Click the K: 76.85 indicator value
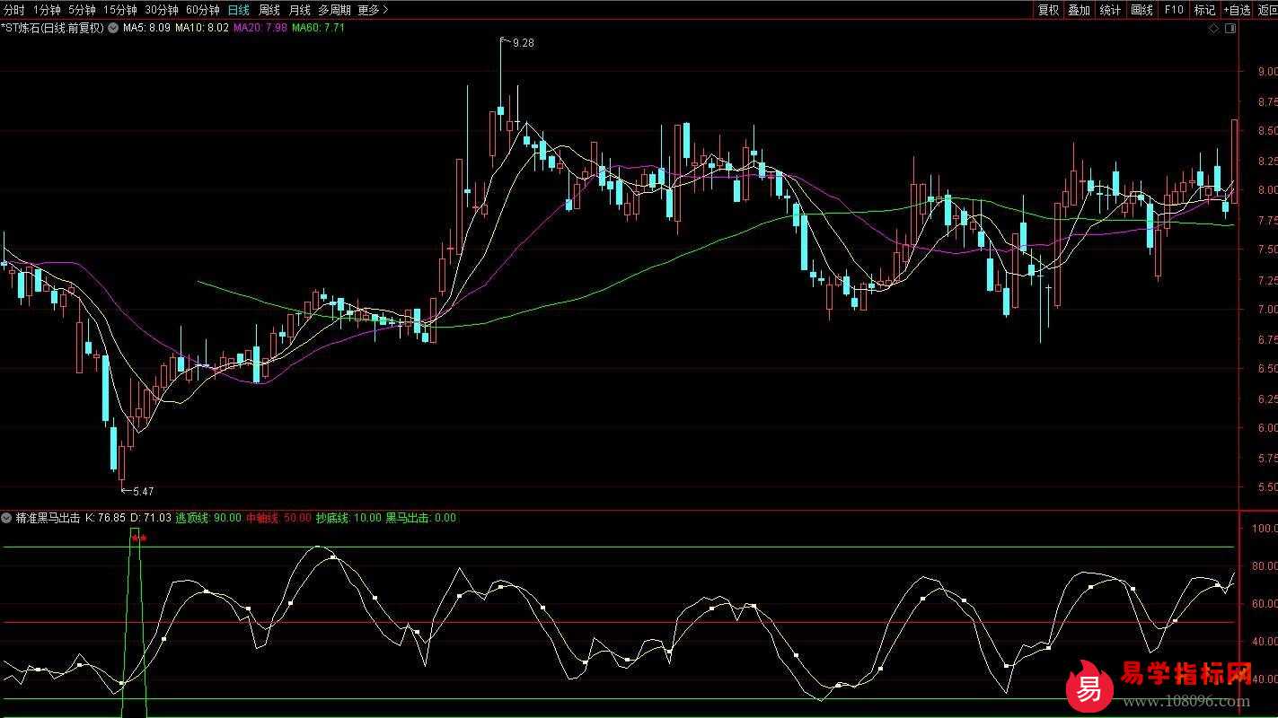The width and height of the screenshot is (1278, 718). (x=105, y=518)
